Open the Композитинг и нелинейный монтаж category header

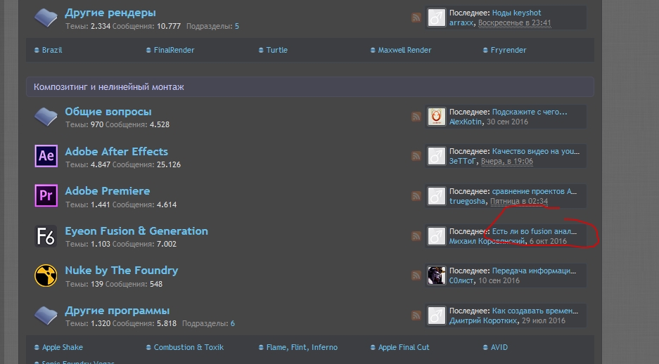[105, 86]
